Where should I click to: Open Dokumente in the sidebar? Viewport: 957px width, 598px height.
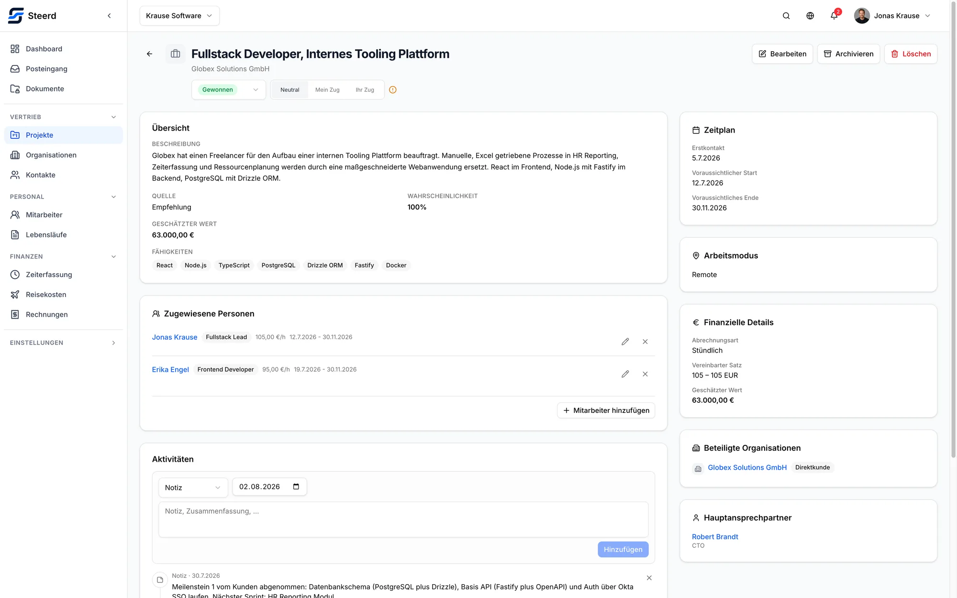[63, 89]
